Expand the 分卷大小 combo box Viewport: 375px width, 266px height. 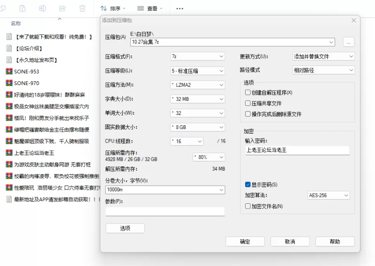221,190
